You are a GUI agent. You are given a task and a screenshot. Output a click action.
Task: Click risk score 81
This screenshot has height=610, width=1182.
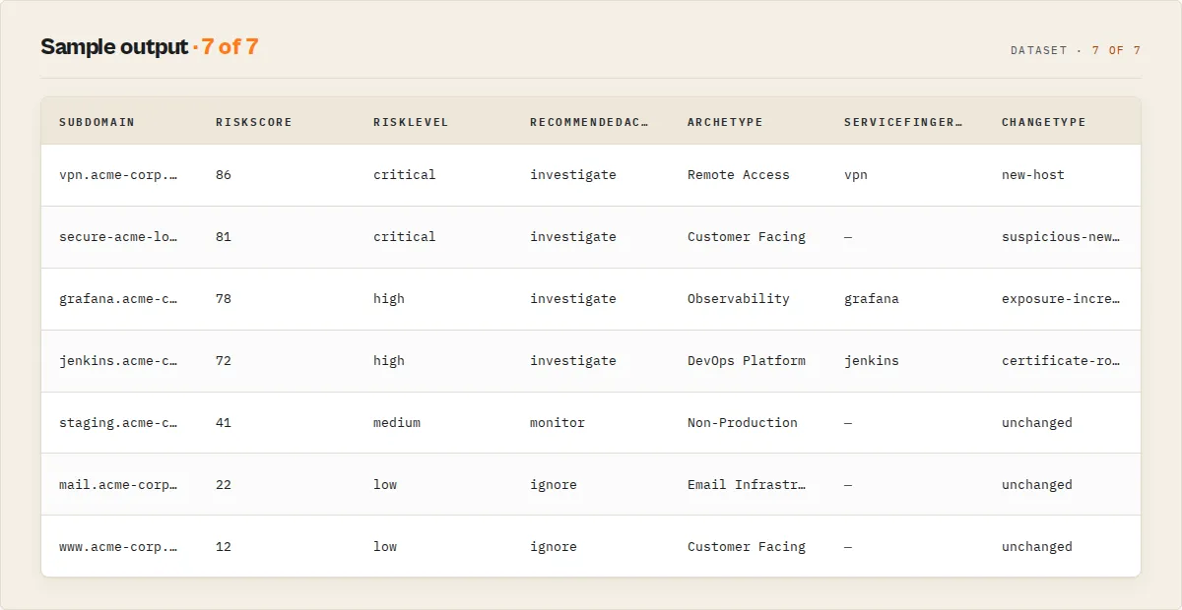224,237
